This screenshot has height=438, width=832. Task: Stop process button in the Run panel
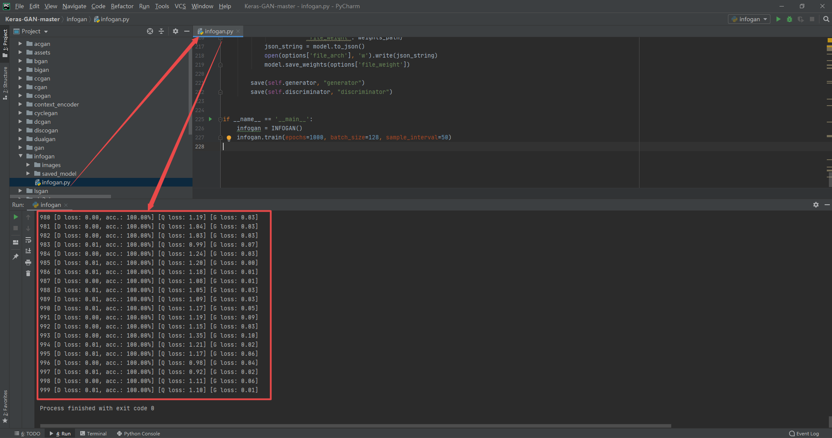pos(16,228)
